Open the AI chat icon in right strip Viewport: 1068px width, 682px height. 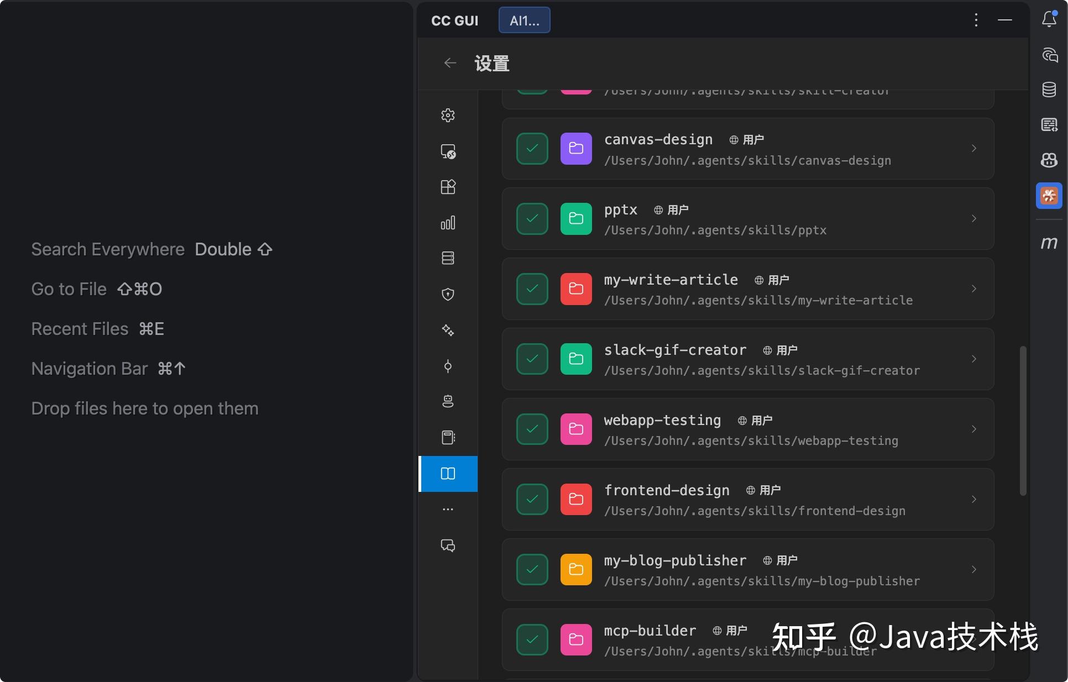(x=1049, y=54)
